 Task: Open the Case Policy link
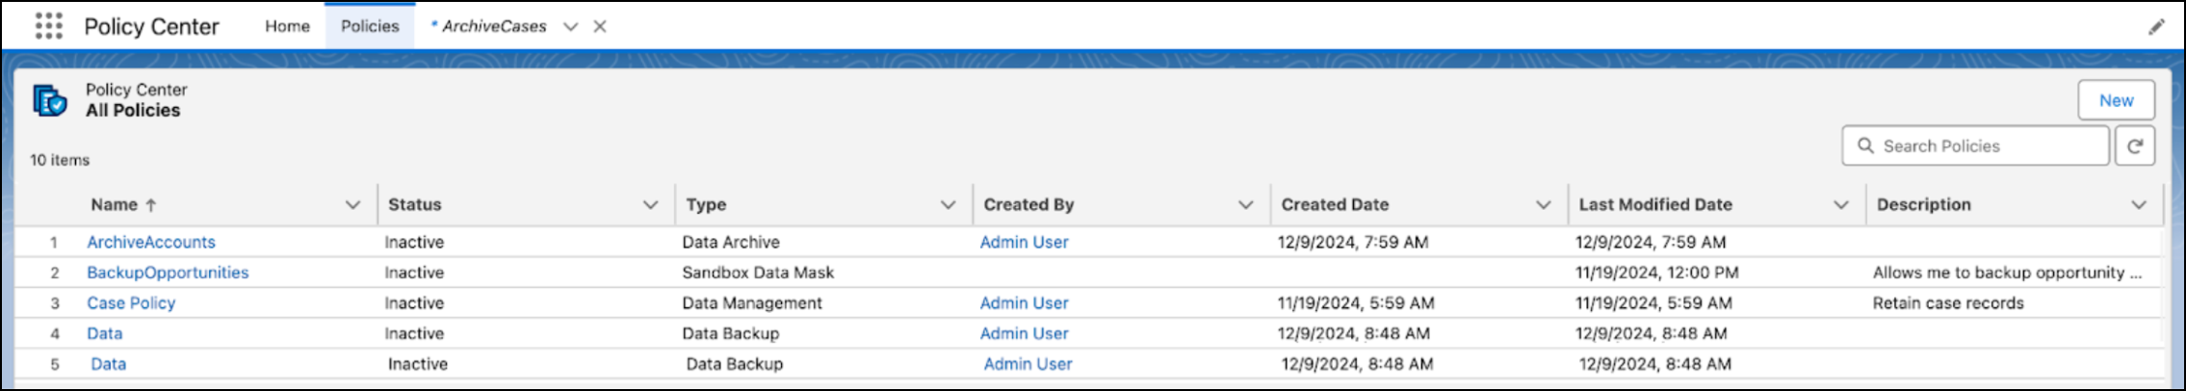tap(131, 303)
